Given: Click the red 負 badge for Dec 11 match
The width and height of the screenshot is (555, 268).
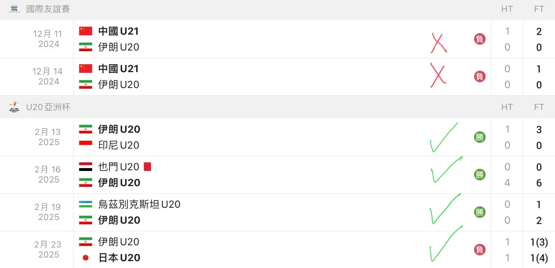Looking at the screenshot, I should click(479, 39).
